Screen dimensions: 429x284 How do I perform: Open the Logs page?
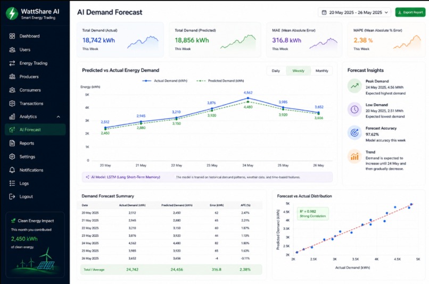point(24,183)
